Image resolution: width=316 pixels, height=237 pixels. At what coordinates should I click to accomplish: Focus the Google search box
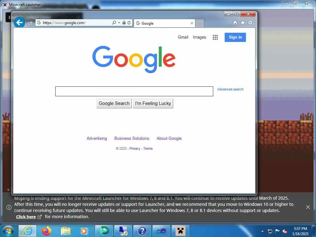coord(134,91)
